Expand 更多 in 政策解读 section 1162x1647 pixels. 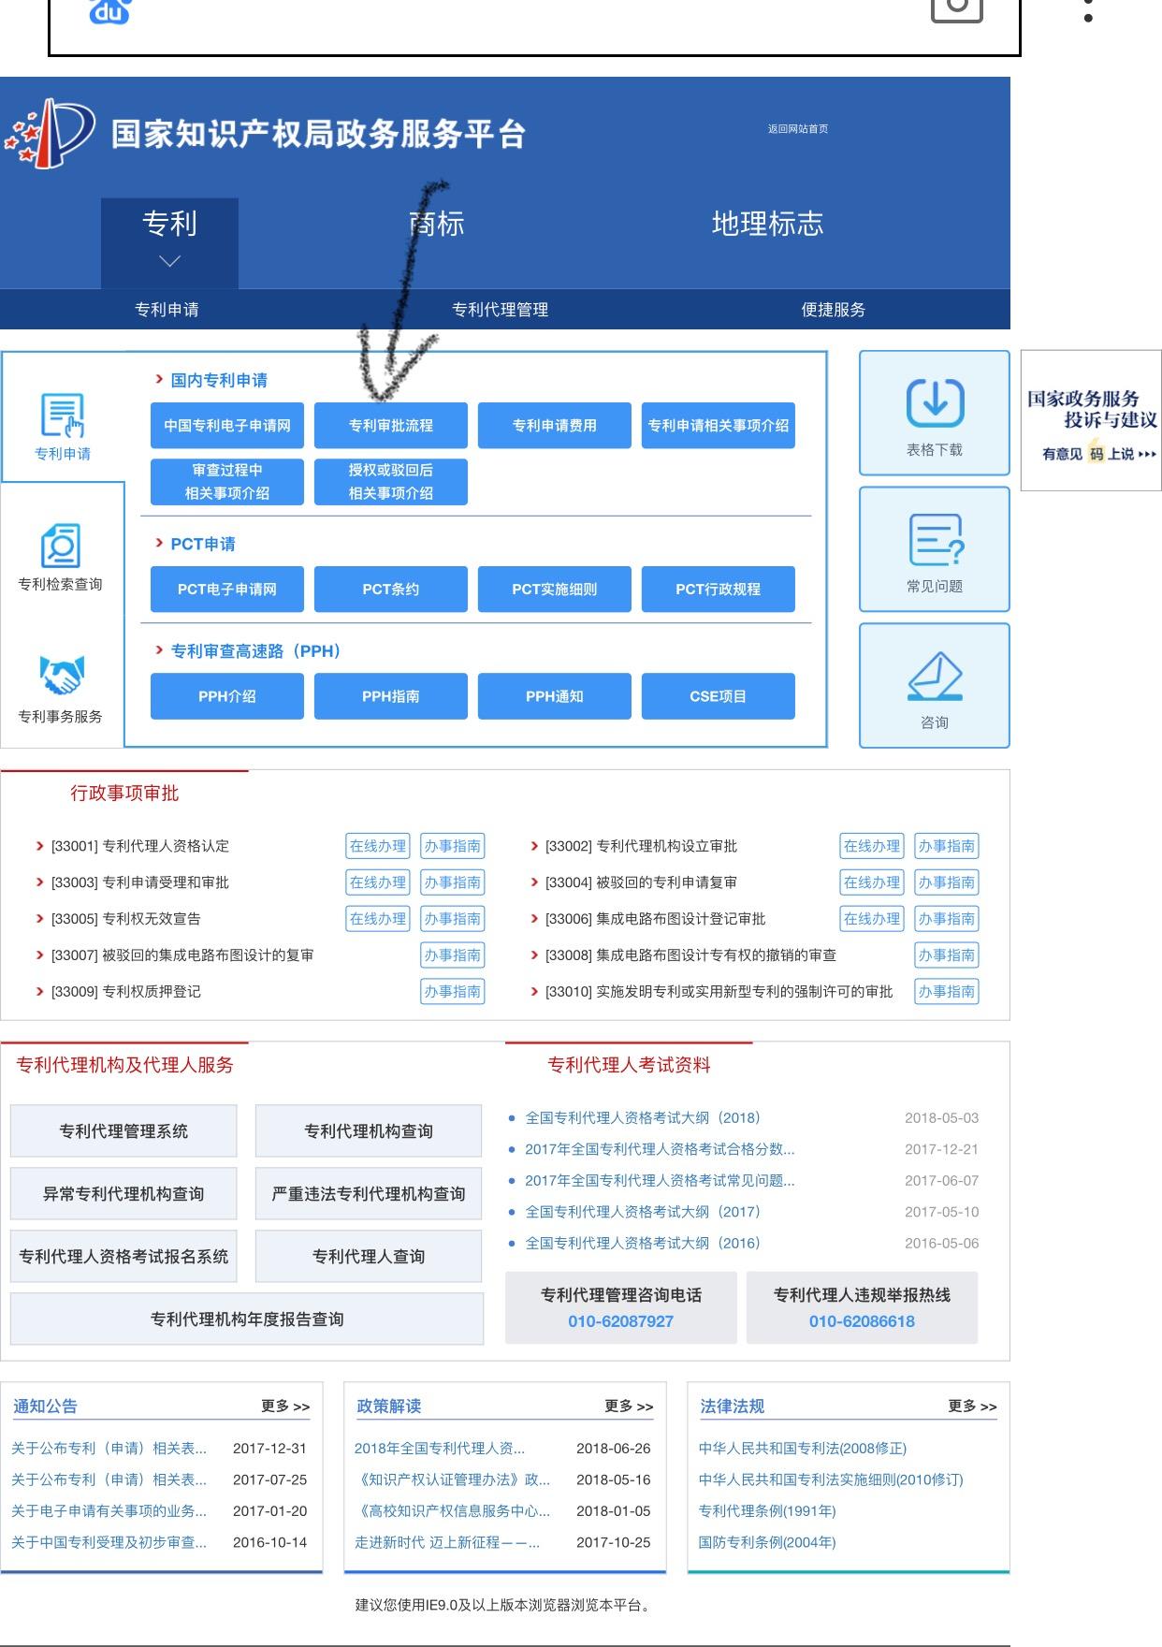[x=629, y=1406]
